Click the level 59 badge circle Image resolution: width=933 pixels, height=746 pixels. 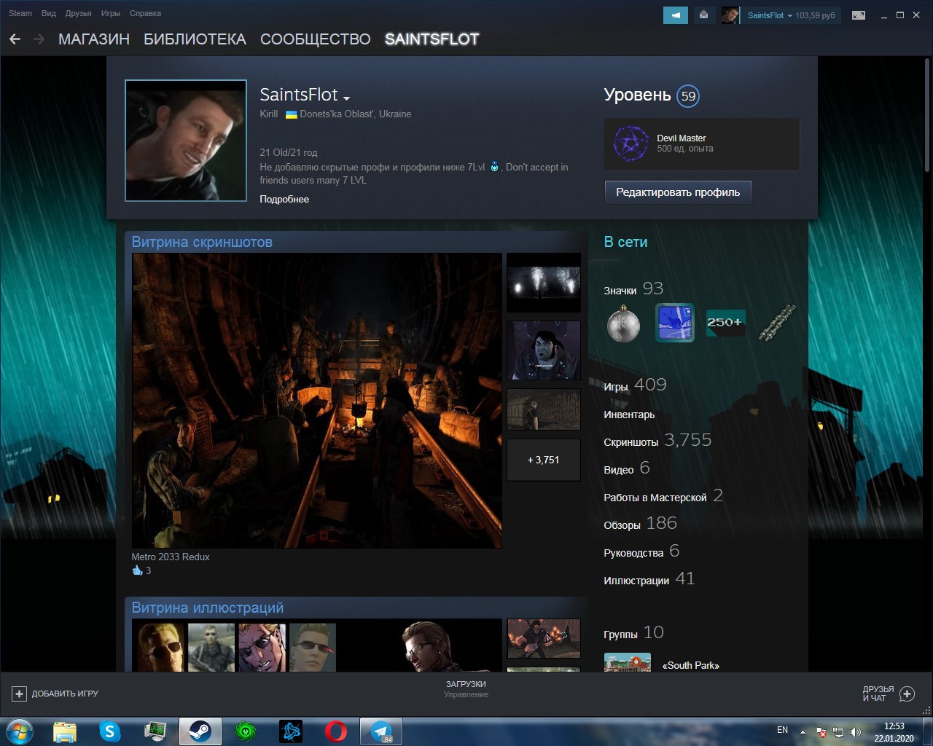pos(688,96)
